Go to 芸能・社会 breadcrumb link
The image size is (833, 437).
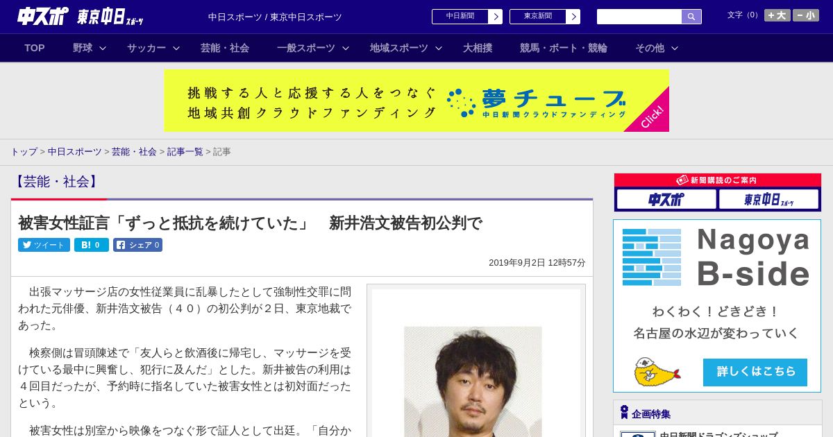click(134, 151)
